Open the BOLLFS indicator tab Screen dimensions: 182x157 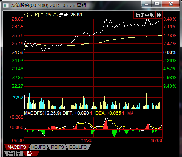[x=78, y=147]
